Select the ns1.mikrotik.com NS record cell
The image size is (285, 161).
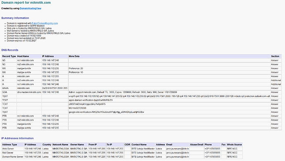[29, 60]
